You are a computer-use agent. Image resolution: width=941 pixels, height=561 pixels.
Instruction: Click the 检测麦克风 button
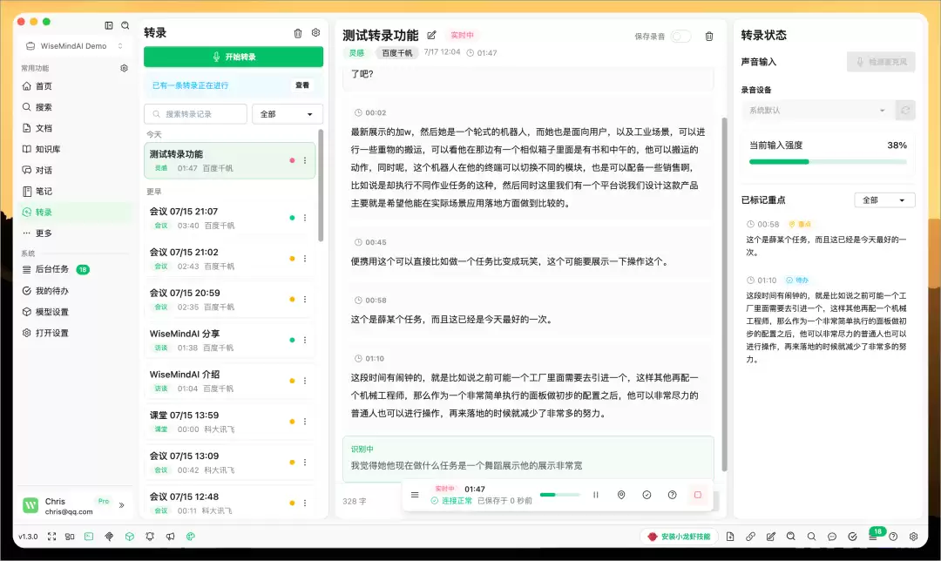click(881, 62)
